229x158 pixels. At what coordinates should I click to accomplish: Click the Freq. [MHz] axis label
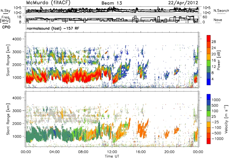click(x=5, y=19)
